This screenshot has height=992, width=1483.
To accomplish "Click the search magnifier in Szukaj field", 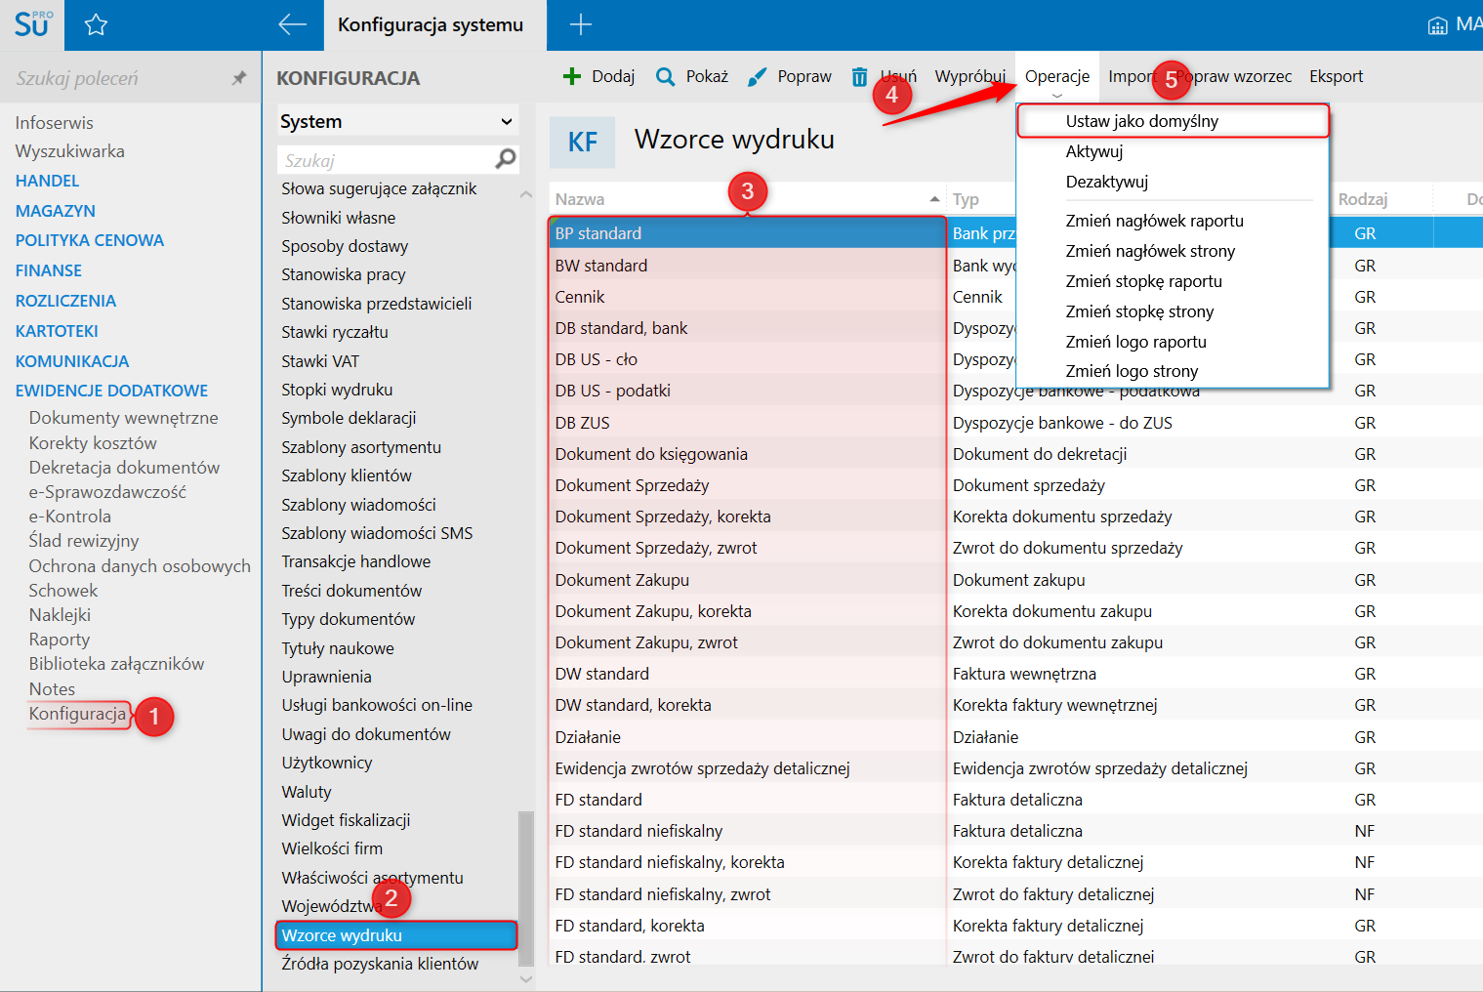I will (x=506, y=158).
